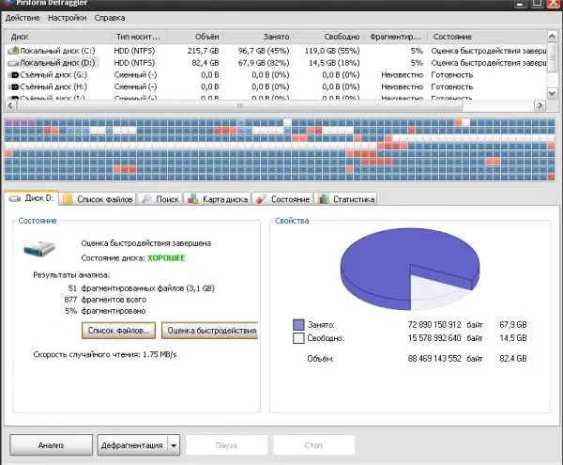
Task: Click the text "51 фрагментированных файлов (3,1 GB)"
Action: (141, 288)
